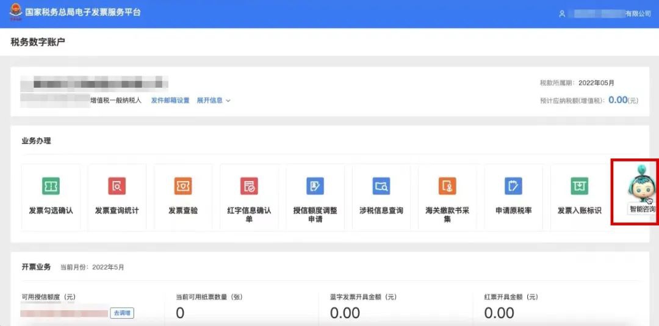This screenshot has height=326, width=659.
Task: Click 国家税务总局电子发票服务平台 title
Action: click(x=83, y=12)
